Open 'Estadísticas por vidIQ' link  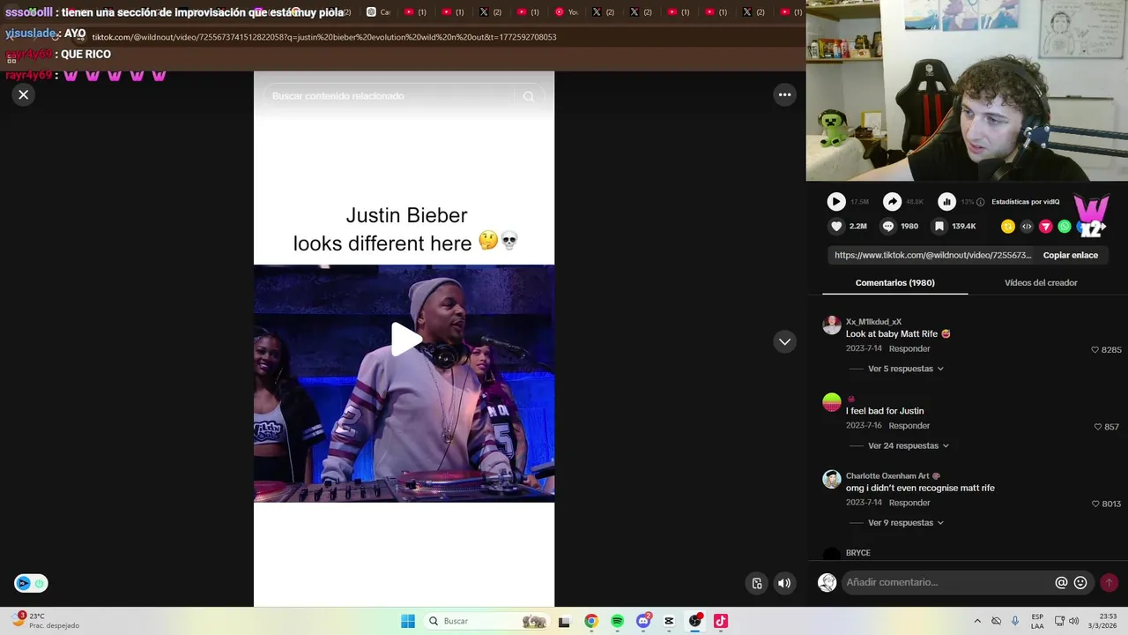tap(1025, 202)
